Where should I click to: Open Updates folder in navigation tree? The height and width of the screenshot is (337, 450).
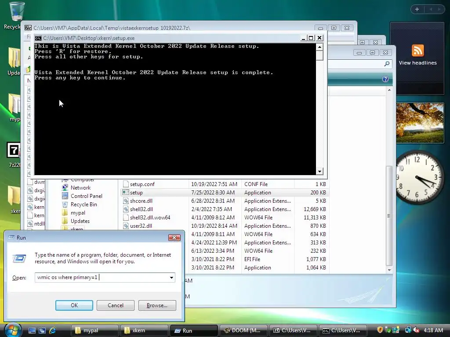pos(80,221)
